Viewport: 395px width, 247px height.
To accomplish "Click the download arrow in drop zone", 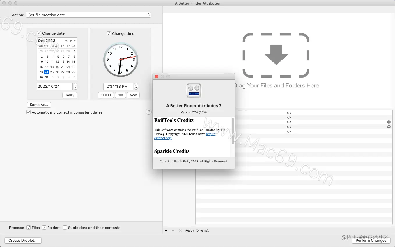I will pyautogui.click(x=276, y=55).
